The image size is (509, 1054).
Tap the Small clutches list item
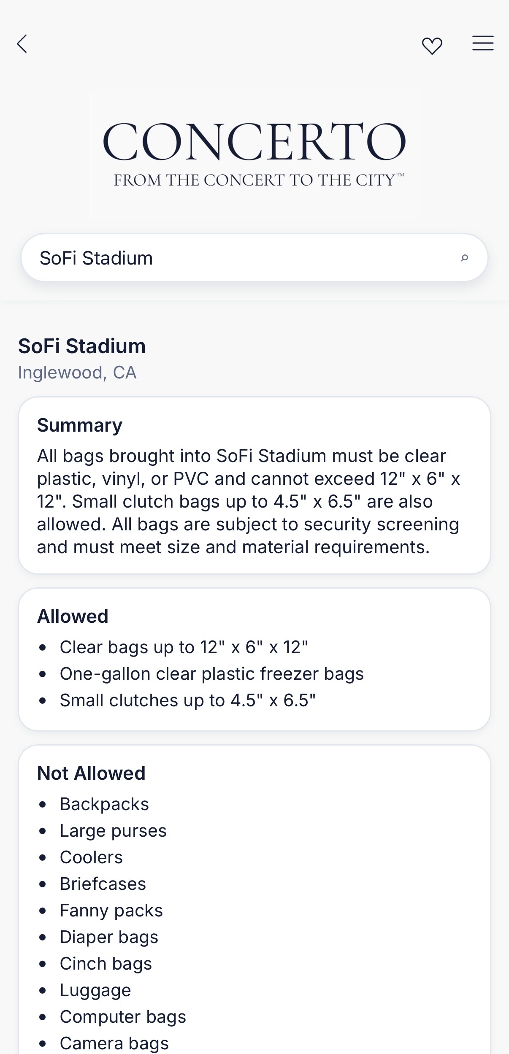(188, 700)
